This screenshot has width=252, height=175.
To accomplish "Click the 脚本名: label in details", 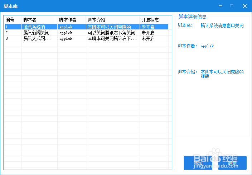I will [x=185, y=25].
